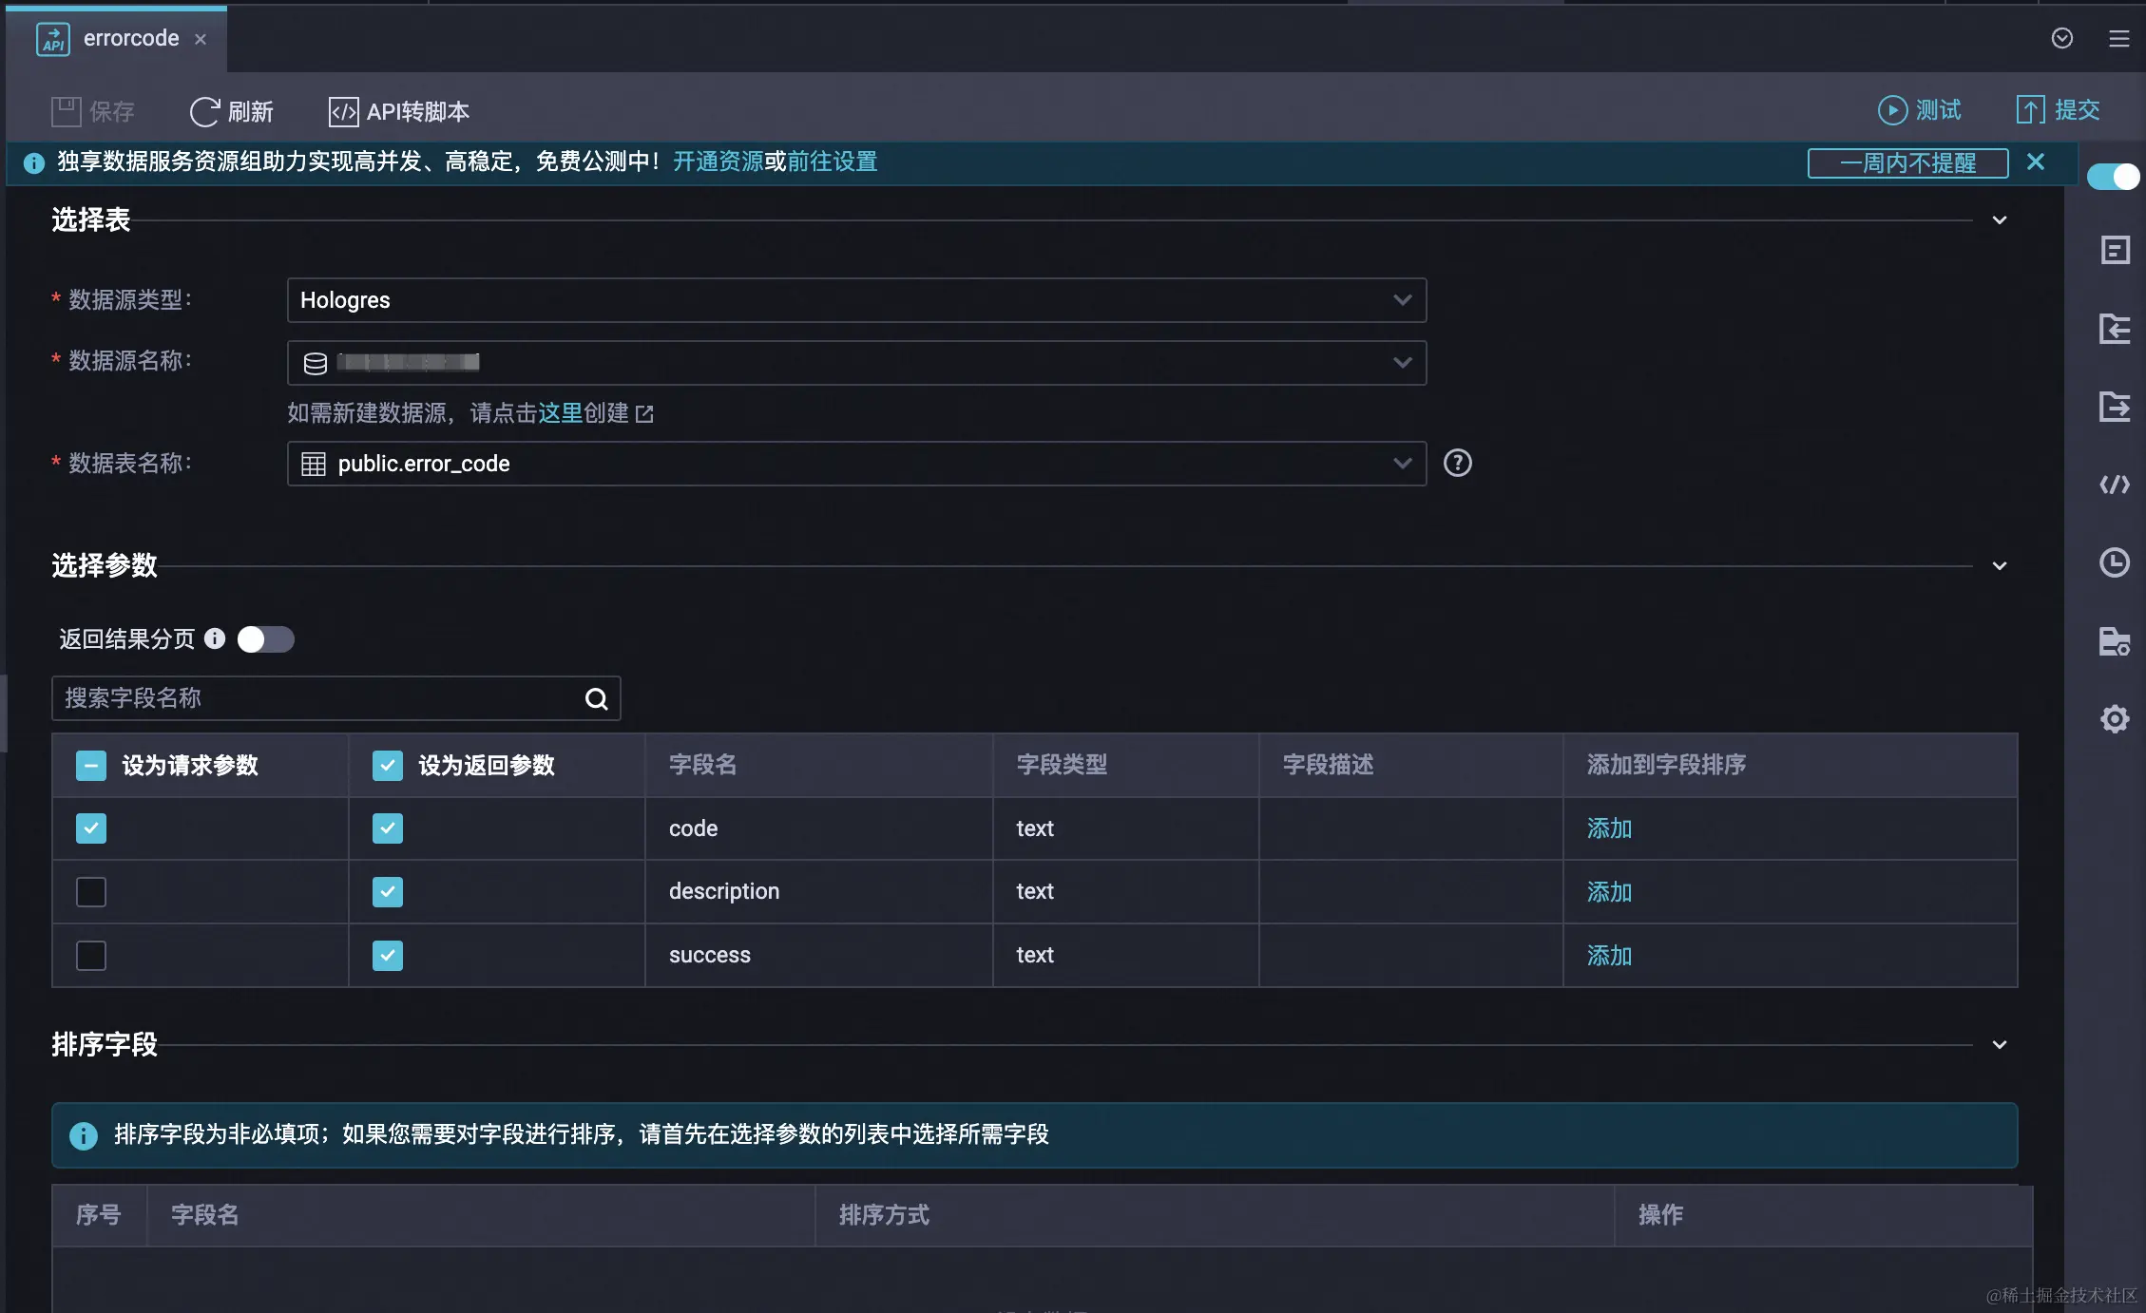Screen dimensions: 2146x1313
Task: Click the gear settings icon in right sidebar
Action: (2114, 718)
